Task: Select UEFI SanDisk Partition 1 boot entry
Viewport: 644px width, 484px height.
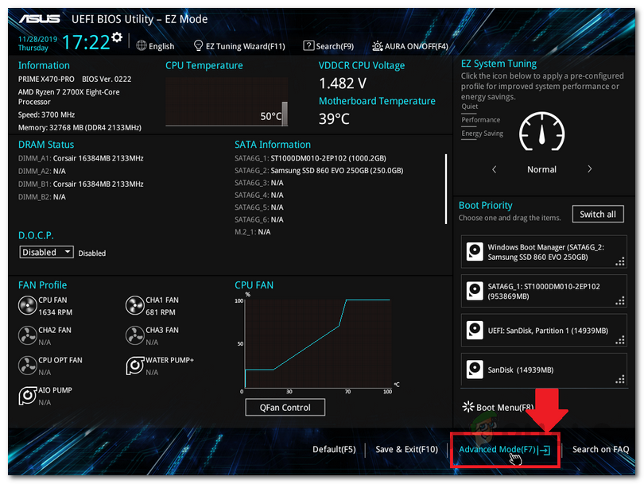Action: click(x=544, y=331)
